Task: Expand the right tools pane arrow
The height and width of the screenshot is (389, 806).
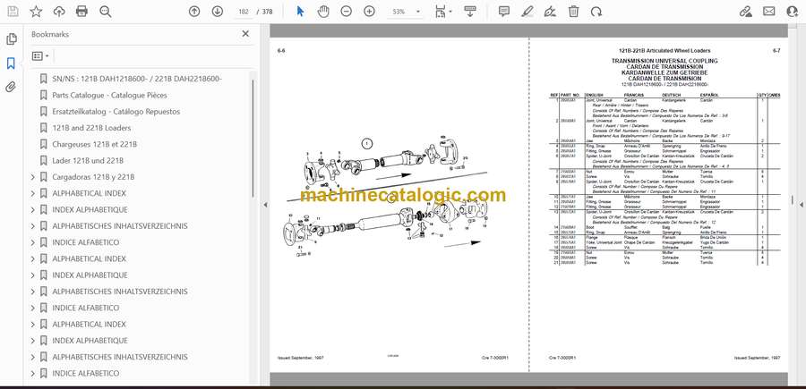Action: tap(801, 205)
